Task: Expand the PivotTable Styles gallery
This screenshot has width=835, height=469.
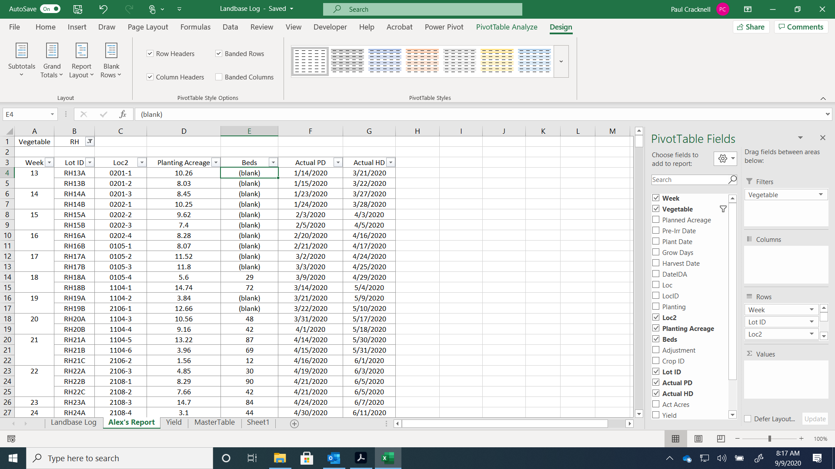Action: point(561,61)
